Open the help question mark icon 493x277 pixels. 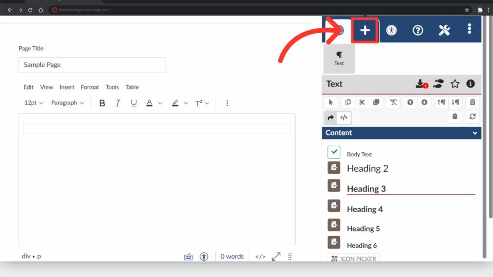pos(418,30)
